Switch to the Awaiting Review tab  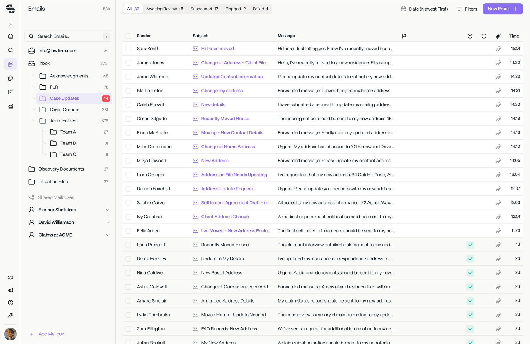165,9
